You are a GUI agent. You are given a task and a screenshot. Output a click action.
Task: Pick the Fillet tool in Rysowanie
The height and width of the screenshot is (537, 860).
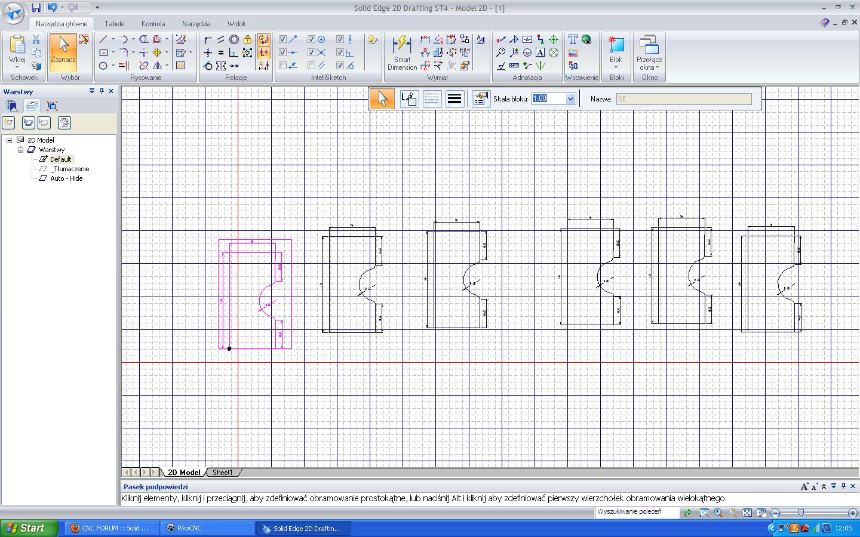[124, 53]
